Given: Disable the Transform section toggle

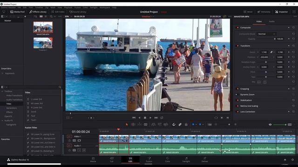Looking at the screenshot, I should coord(237,46).
